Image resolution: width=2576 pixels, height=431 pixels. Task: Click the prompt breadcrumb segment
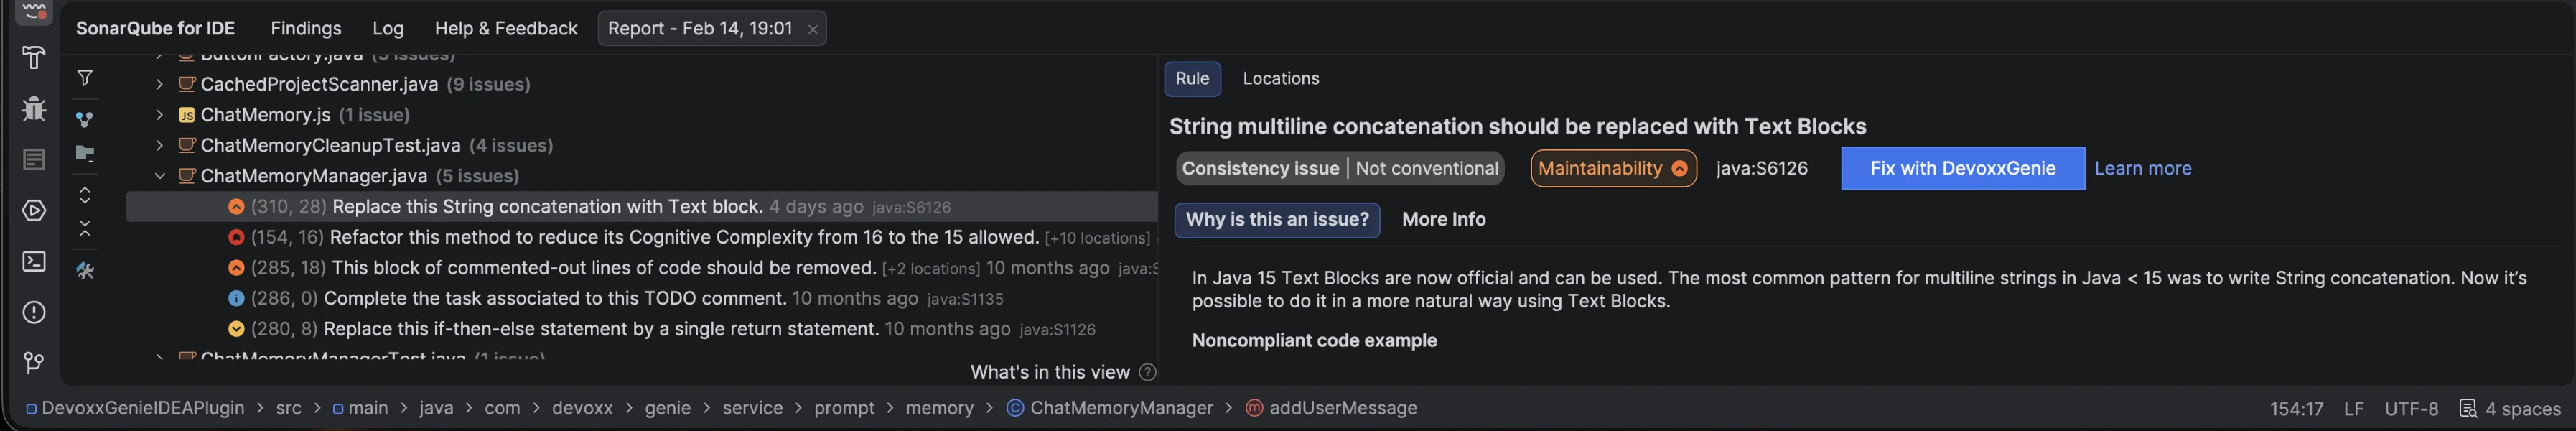(x=844, y=408)
